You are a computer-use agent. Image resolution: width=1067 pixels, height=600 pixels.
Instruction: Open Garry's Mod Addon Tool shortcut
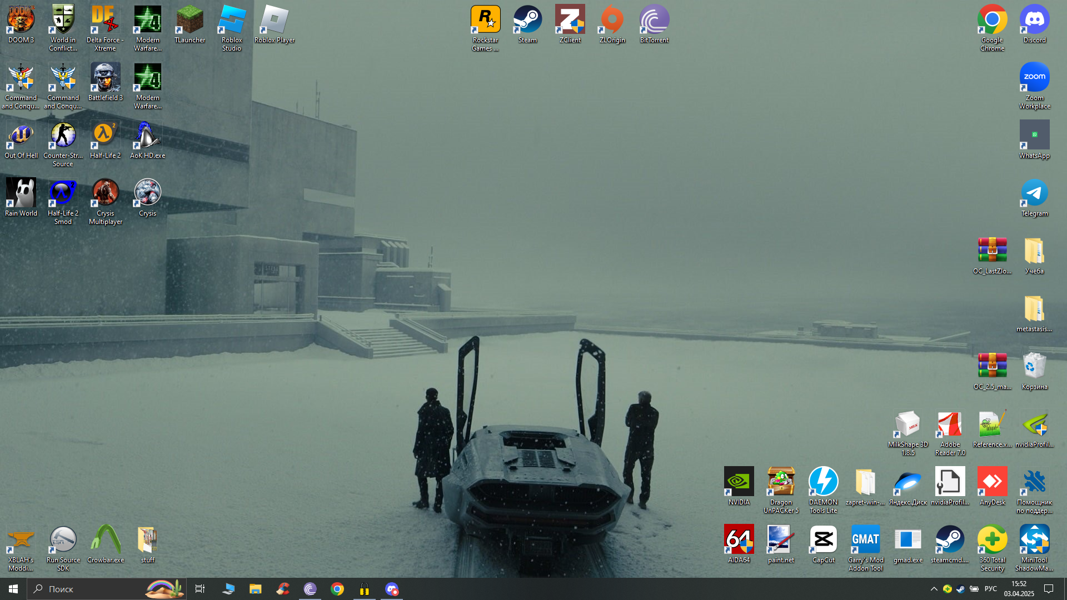(865, 549)
